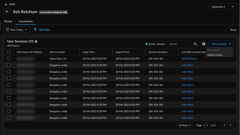Image resolution: width=240 pixels, height=135 pixels.
Task: Go to next page arrow
Action: pos(230,125)
